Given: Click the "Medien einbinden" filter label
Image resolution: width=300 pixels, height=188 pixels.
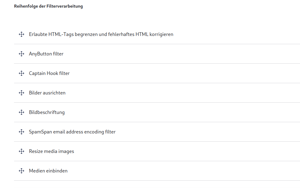Looking at the screenshot, I should (x=48, y=171).
